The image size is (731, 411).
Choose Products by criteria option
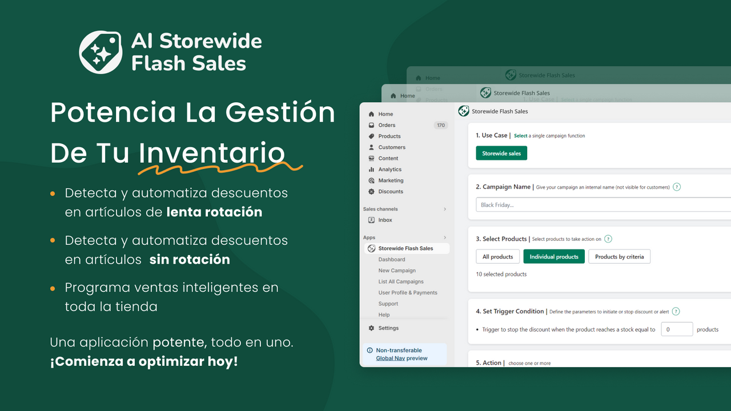[619, 257]
